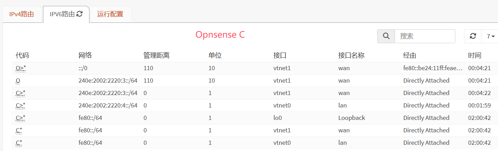
Task: Sort by the 经由 column header
Action: pyautogui.click(x=410, y=55)
